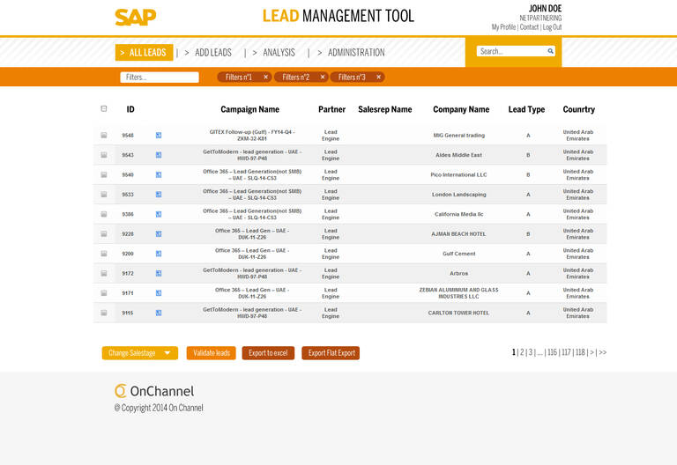This screenshot has width=677, height=465.
Task: Check the box for lead 9386
Action: pyautogui.click(x=104, y=214)
